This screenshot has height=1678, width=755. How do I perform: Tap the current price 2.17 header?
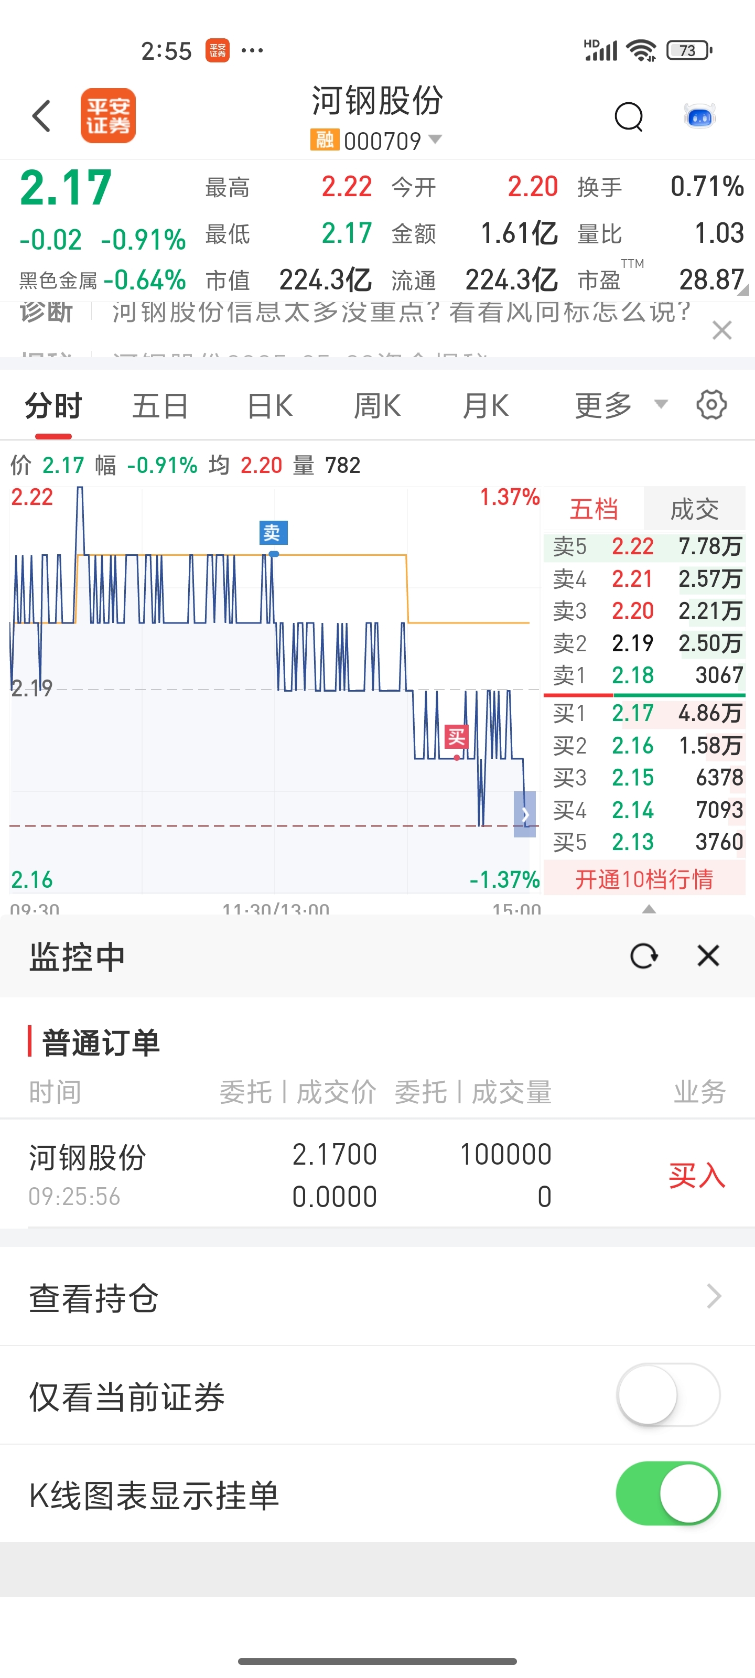pos(66,188)
